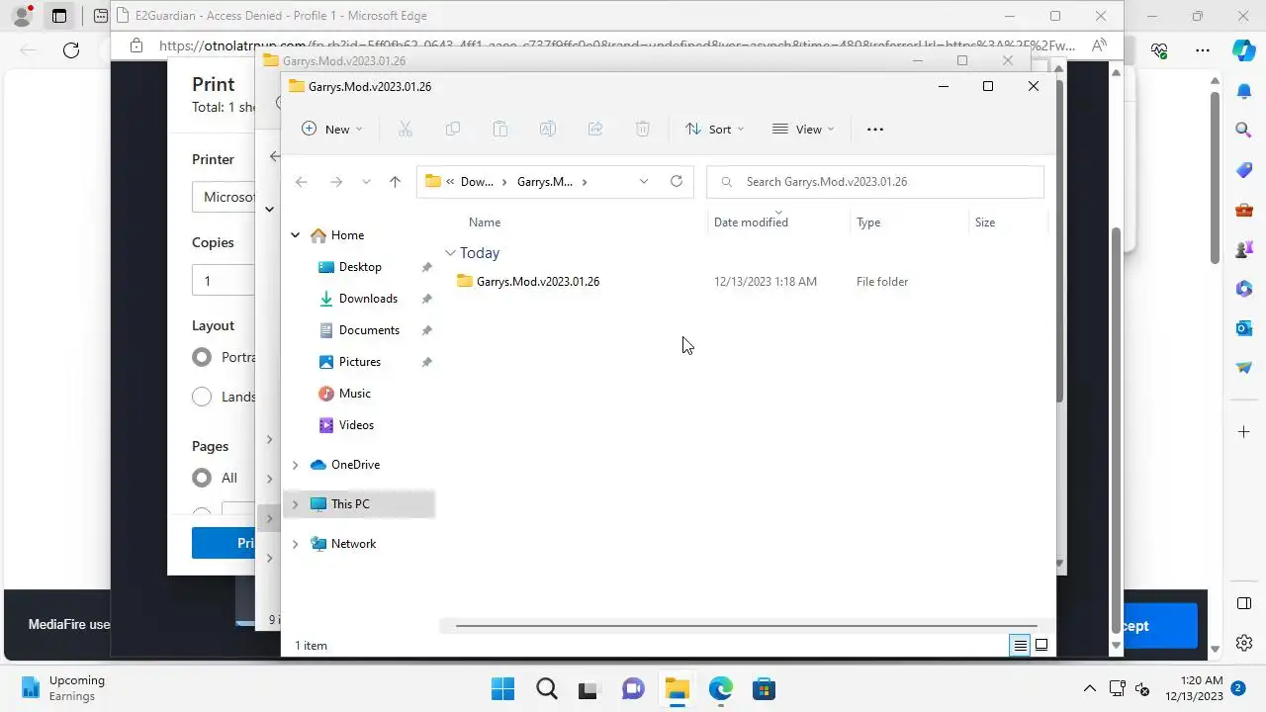The height and width of the screenshot is (712, 1266).
Task: Select Landscape layout radio in Print dialog
Action: pyautogui.click(x=202, y=397)
